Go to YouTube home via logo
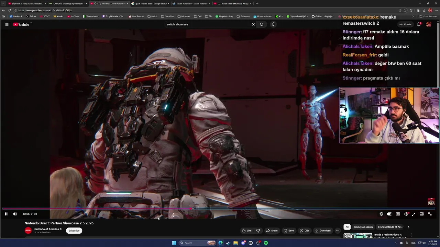This screenshot has height=247, width=440. point(22,24)
